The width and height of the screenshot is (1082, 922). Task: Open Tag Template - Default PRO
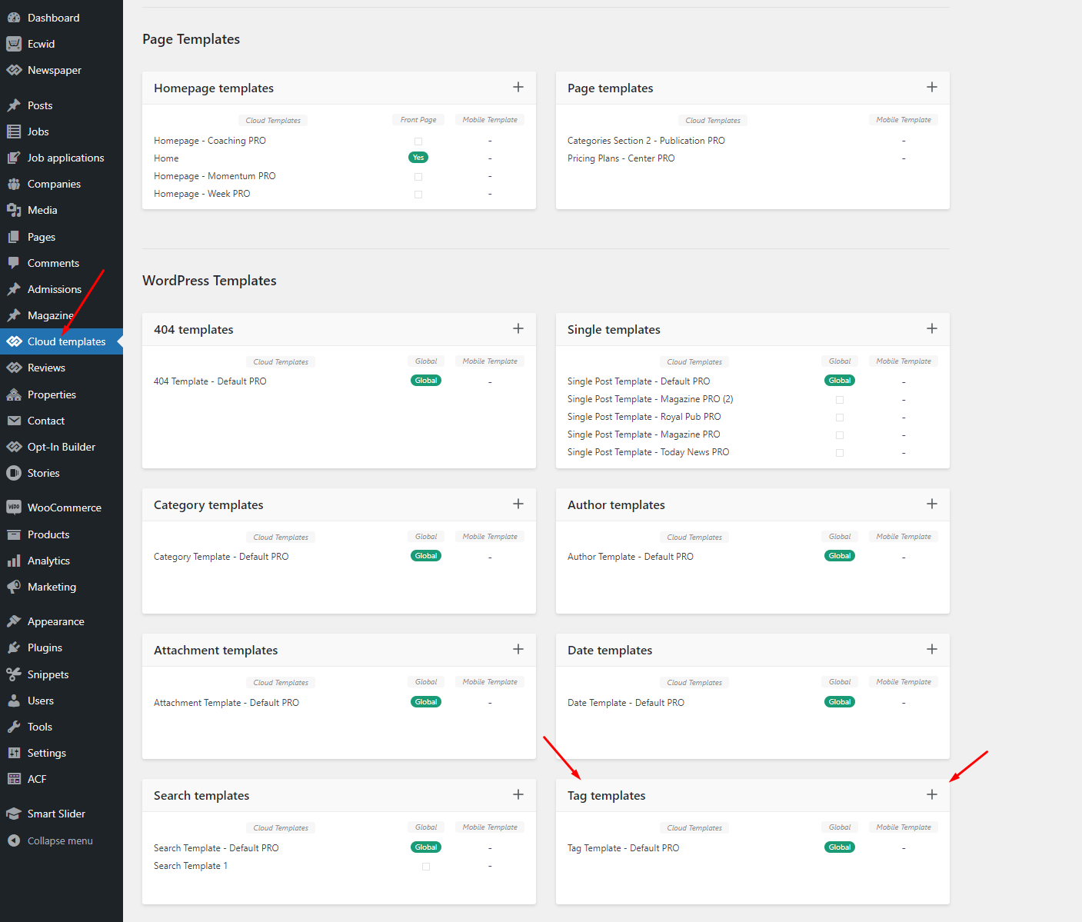pyautogui.click(x=624, y=848)
